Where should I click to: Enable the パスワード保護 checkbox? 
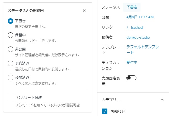pyautogui.click(x=11, y=97)
